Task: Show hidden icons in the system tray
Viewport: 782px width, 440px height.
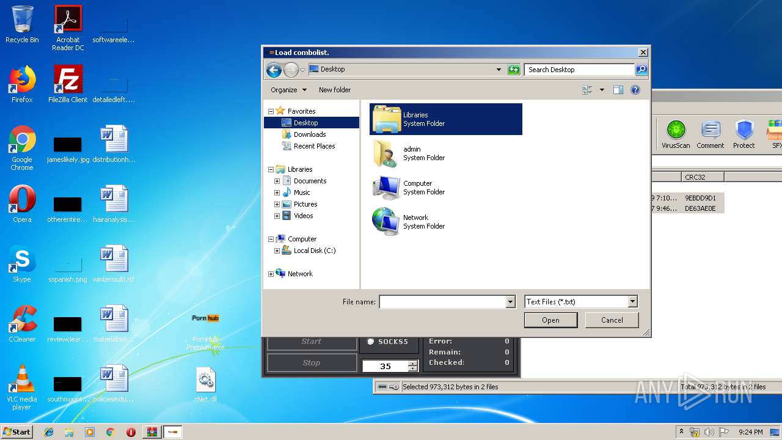Action: [x=682, y=432]
